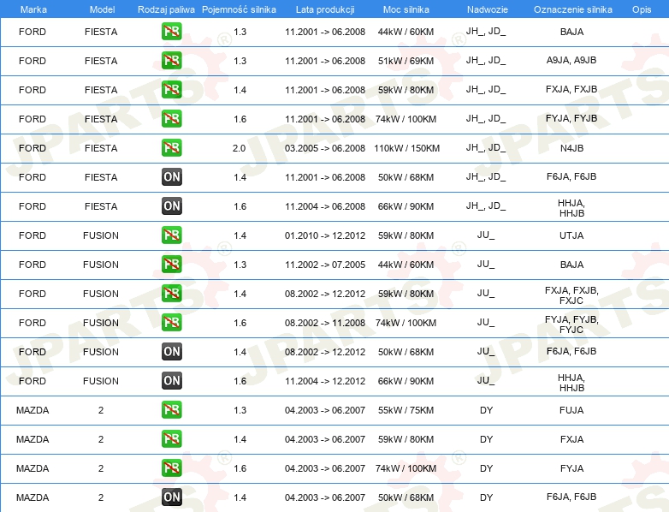Click production dates 03.2005 -> 06.2008
Viewport: 669px width, 512px height.
point(325,148)
